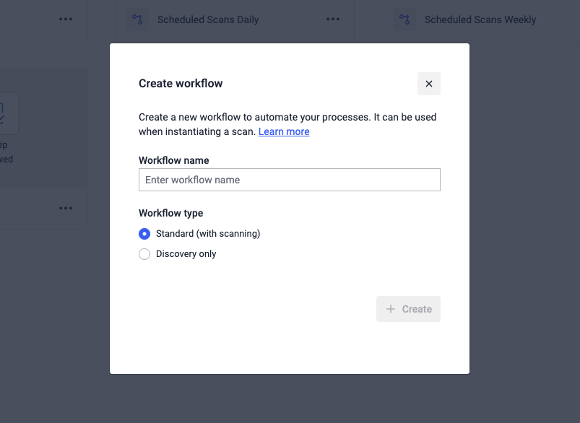Image resolution: width=580 pixels, height=423 pixels.
Task: Click the "Standard (with scanning)" option text
Action: [x=208, y=234]
